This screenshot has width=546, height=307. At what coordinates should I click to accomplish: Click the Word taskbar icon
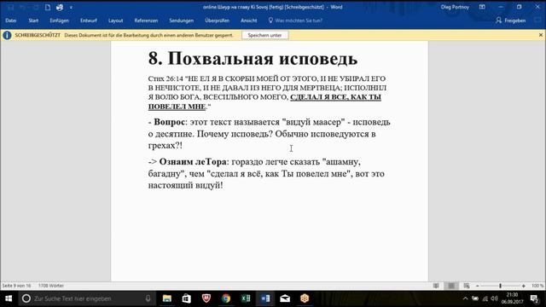pyautogui.click(x=265, y=298)
